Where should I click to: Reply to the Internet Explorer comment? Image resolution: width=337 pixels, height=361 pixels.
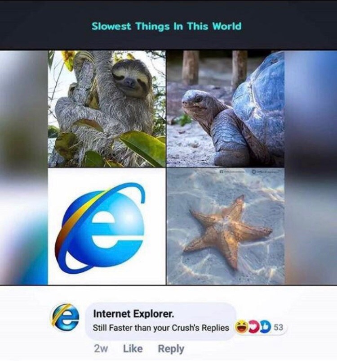click(171, 349)
